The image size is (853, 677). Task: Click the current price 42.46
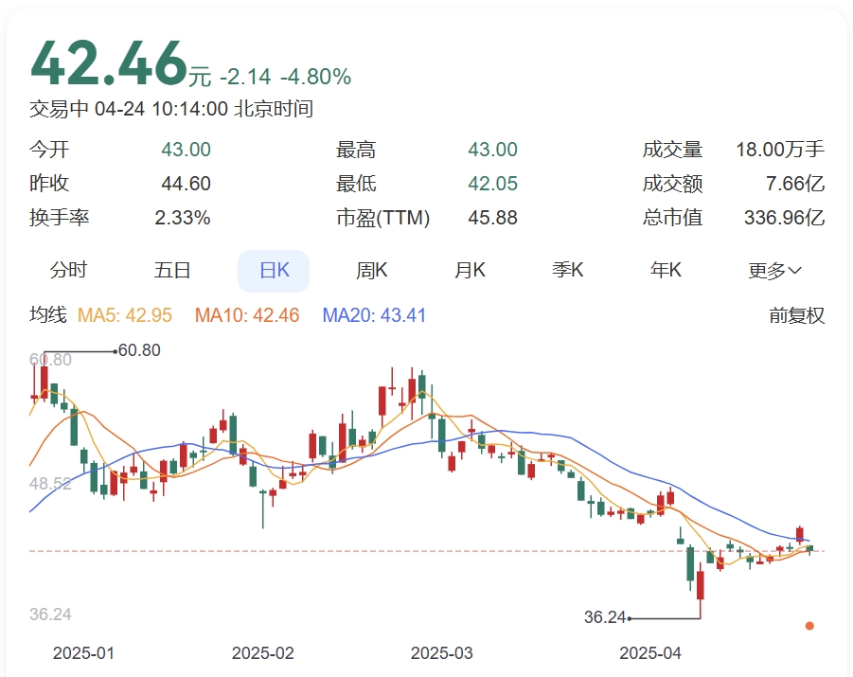(x=109, y=63)
